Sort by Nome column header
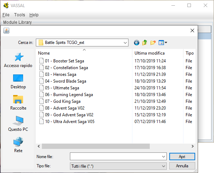The width and height of the screenshot is (214, 173). [84, 53]
